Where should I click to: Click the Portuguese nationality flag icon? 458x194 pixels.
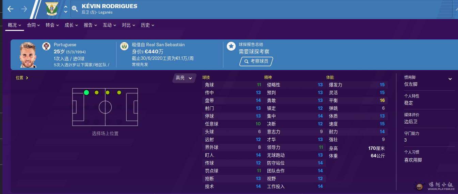coord(46,46)
